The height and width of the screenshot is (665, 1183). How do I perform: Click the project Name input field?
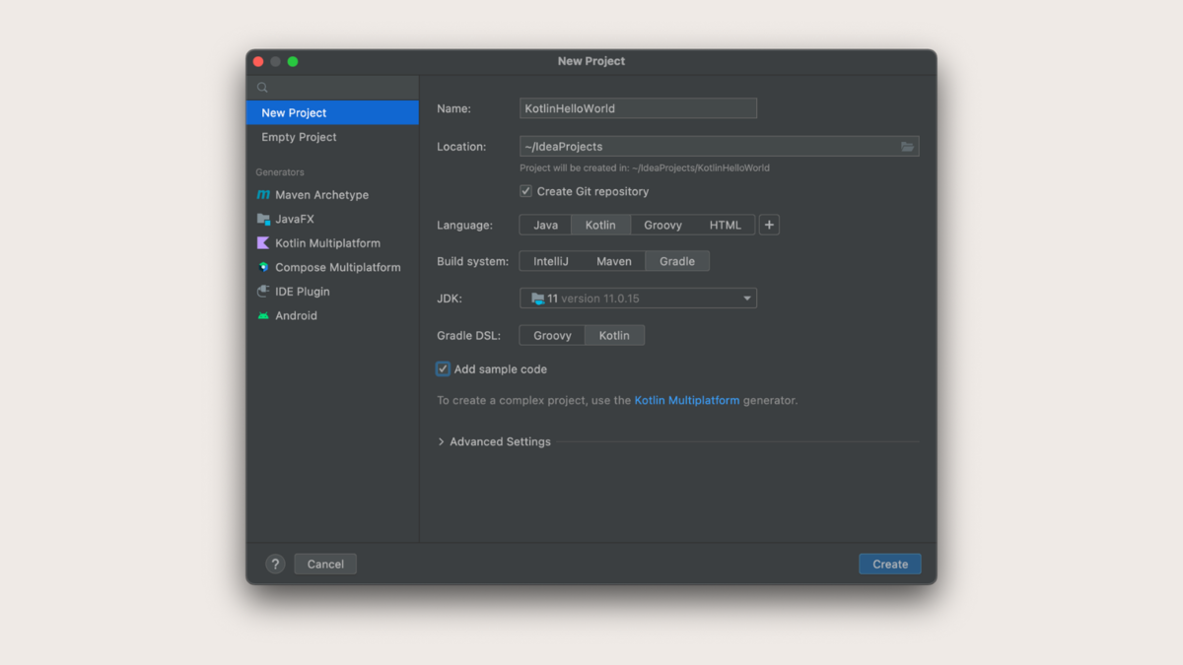(638, 108)
